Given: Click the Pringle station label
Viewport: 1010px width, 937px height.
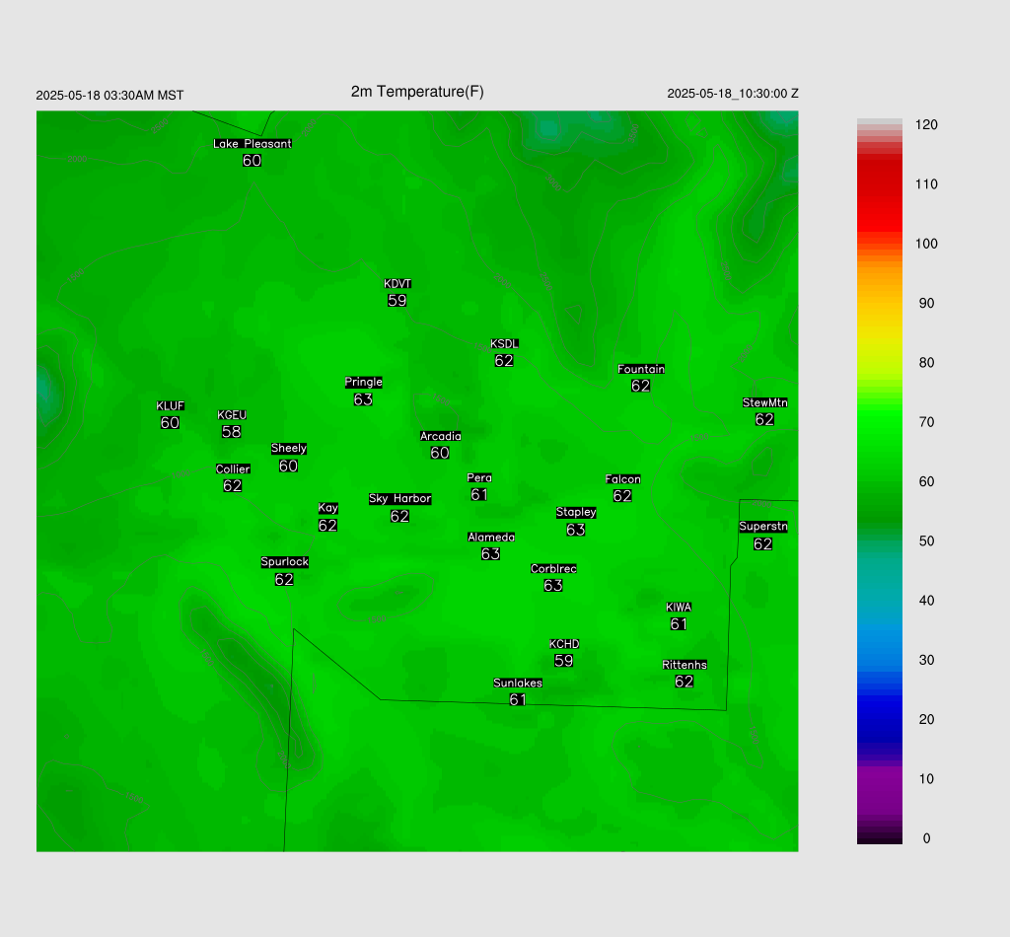Looking at the screenshot, I should pyautogui.click(x=363, y=382).
